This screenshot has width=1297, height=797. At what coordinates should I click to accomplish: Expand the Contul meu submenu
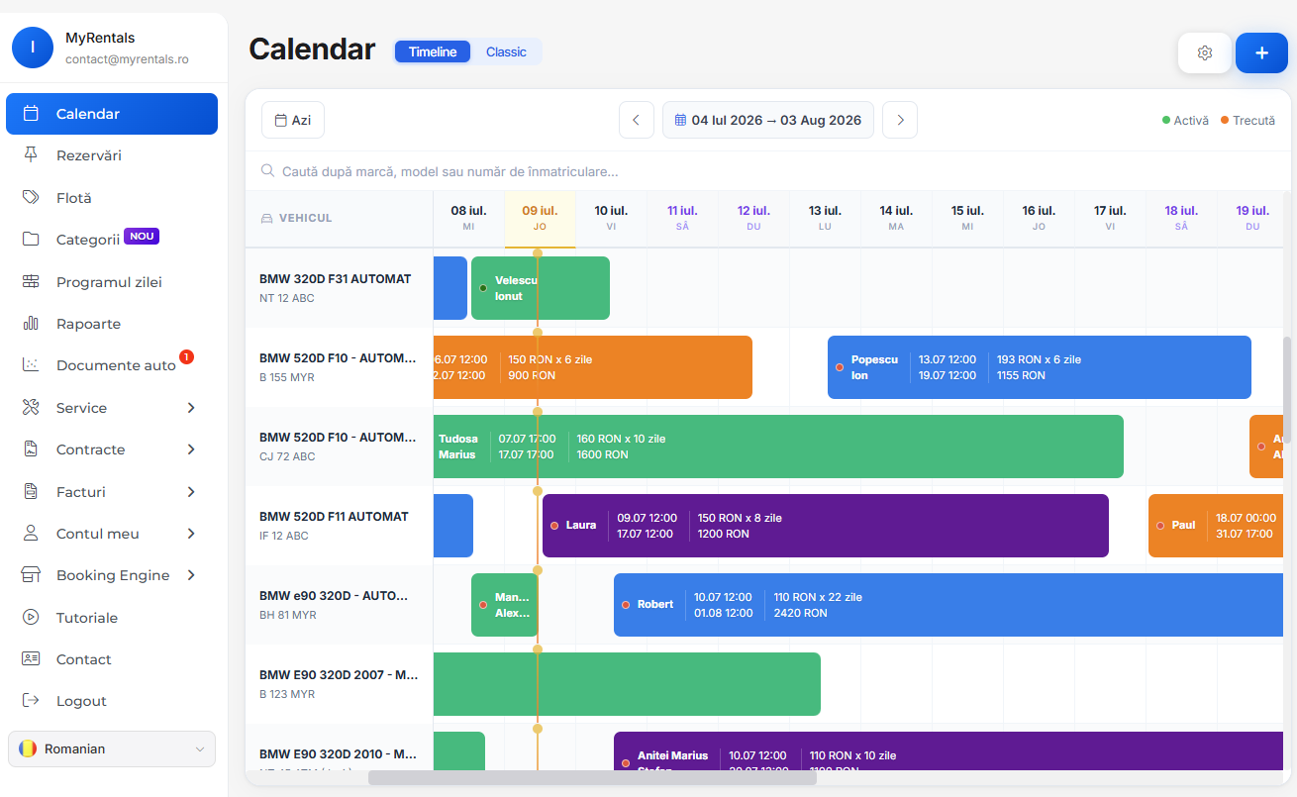pos(191,534)
